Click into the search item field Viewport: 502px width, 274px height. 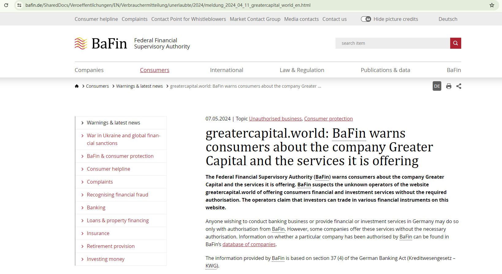point(393,43)
